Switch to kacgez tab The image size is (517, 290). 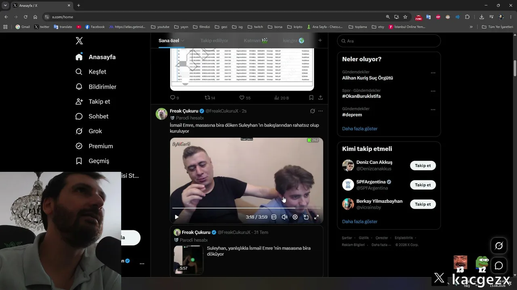[x=294, y=41]
